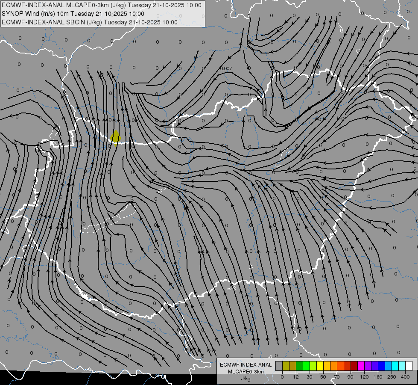Image resolution: width=418 pixels, height=385 pixels.
Task: Select the dark red legend swatch
Action: coord(354,366)
